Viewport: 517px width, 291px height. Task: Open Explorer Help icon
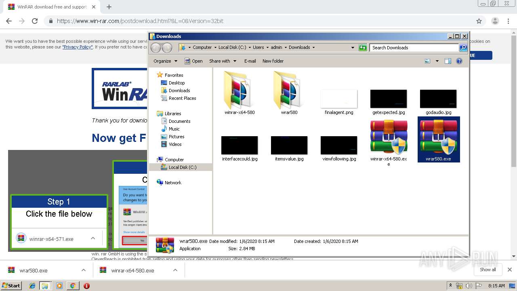[459, 61]
